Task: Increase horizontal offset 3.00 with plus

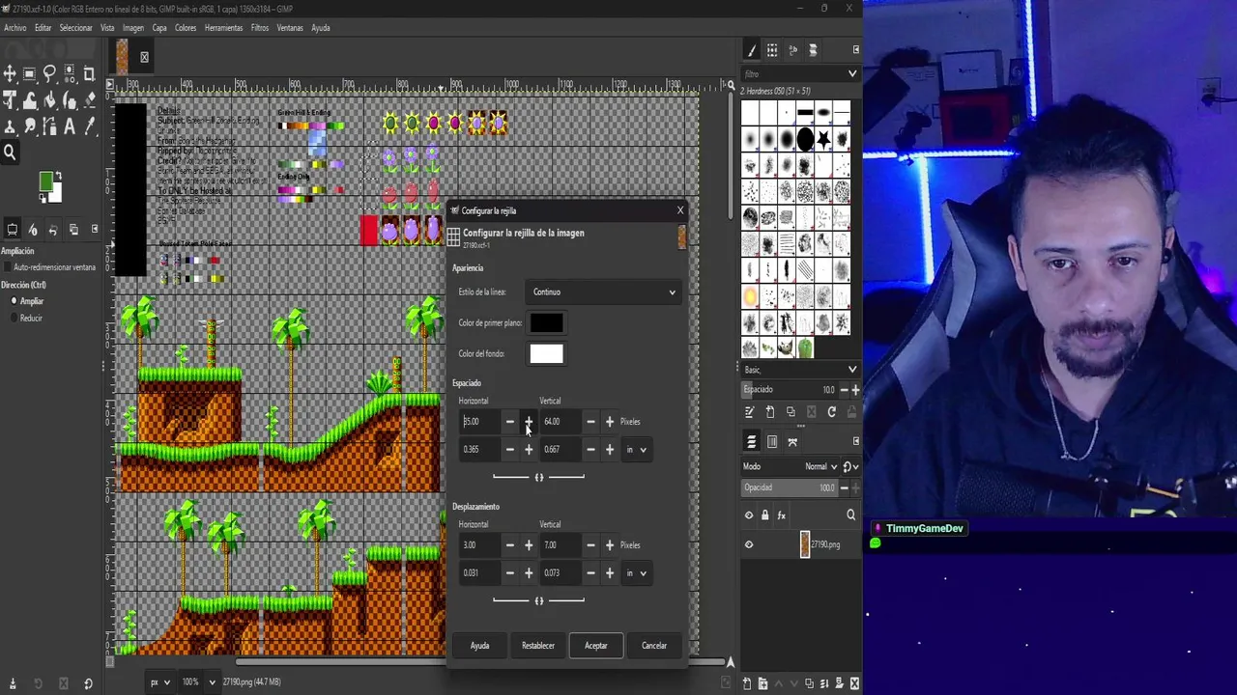Action: (x=529, y=545)
